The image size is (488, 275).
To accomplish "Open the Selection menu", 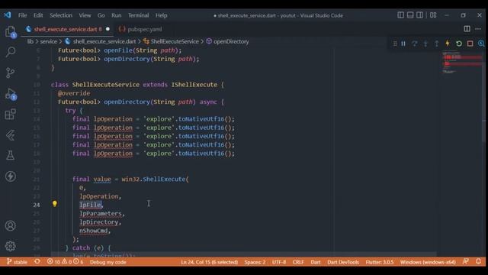I will click(x=61, y=15).
